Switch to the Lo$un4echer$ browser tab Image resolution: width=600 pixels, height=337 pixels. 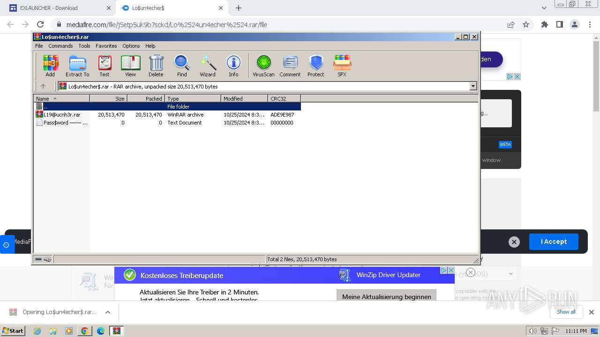[x=172, y=8]
